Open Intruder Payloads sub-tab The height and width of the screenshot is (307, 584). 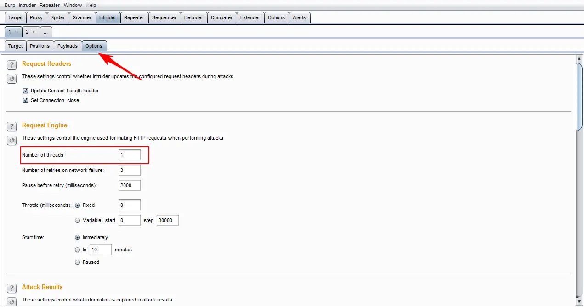(68, 46)
